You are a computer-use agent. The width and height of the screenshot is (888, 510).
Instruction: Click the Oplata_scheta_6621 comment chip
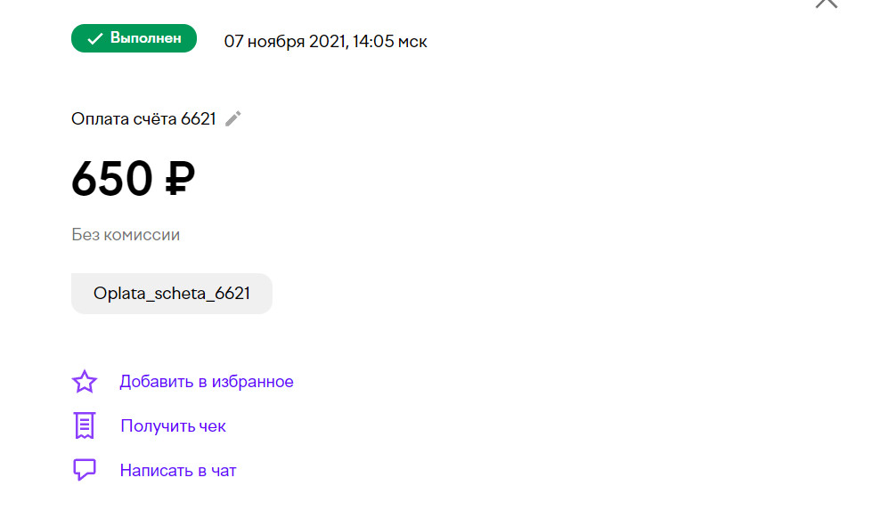(172, 293)
